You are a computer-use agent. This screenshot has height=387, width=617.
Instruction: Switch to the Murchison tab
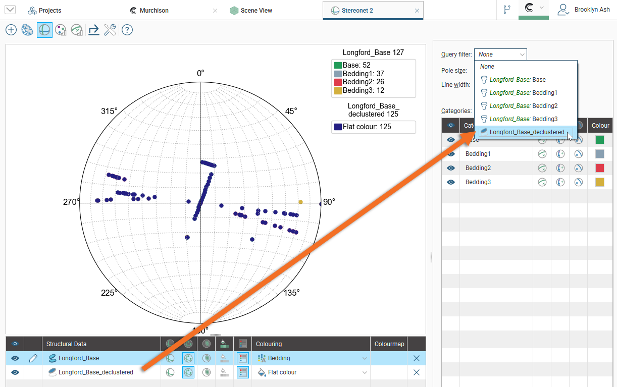point(149,10)
